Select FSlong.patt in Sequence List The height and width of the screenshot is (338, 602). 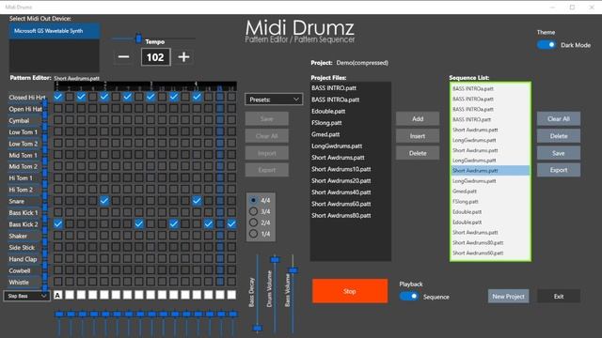click(x=490, y=201)
